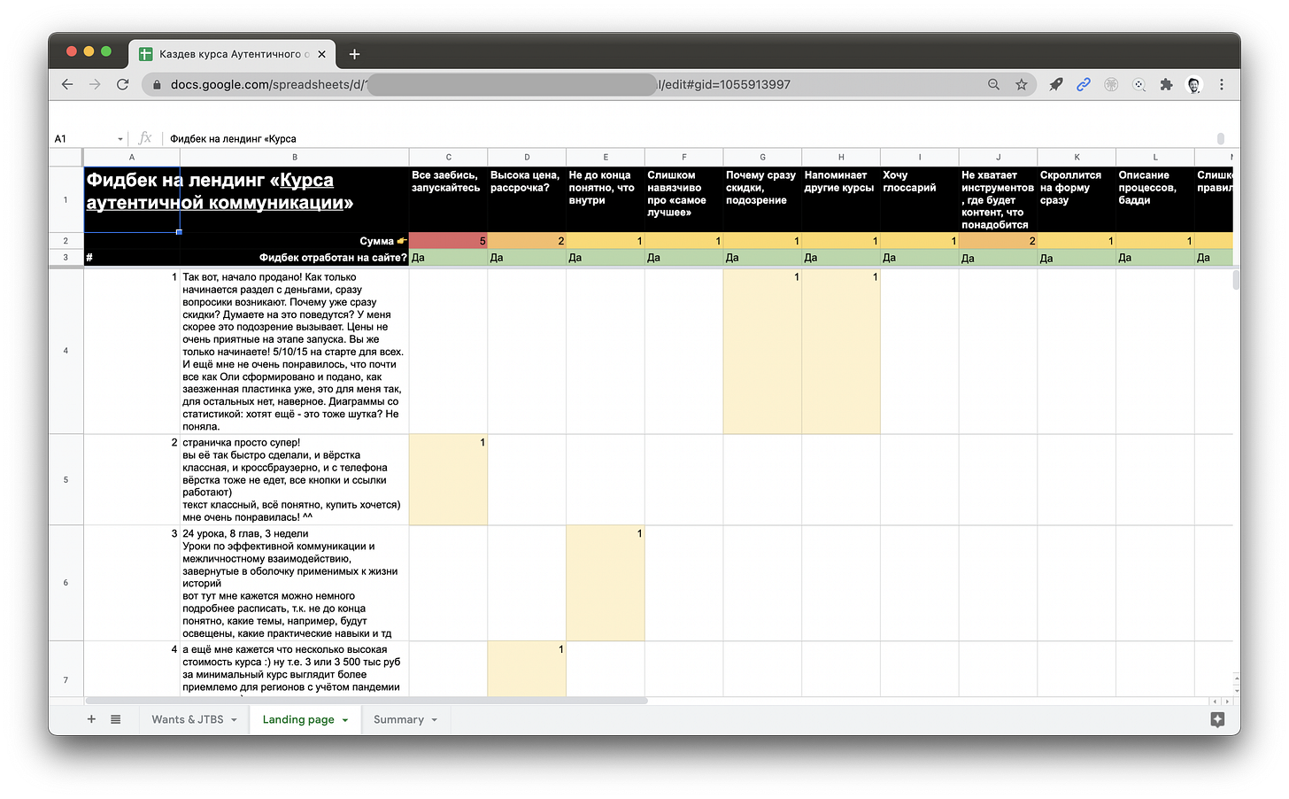This screenshot has height=799, width=1289.
Task: Click the address bar URL field
Action: click(567, 84)
